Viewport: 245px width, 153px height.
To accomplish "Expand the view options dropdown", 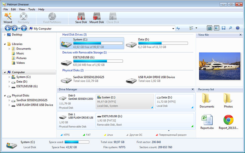I will (196, 28).
